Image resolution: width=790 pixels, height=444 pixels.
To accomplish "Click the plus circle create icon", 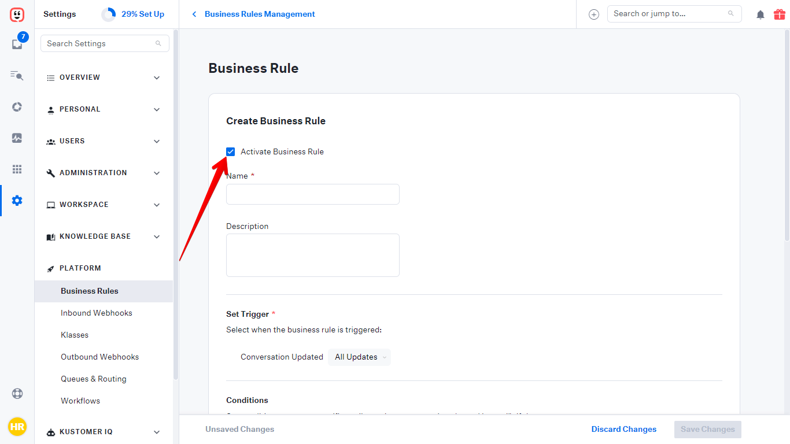I will (594, 14).
